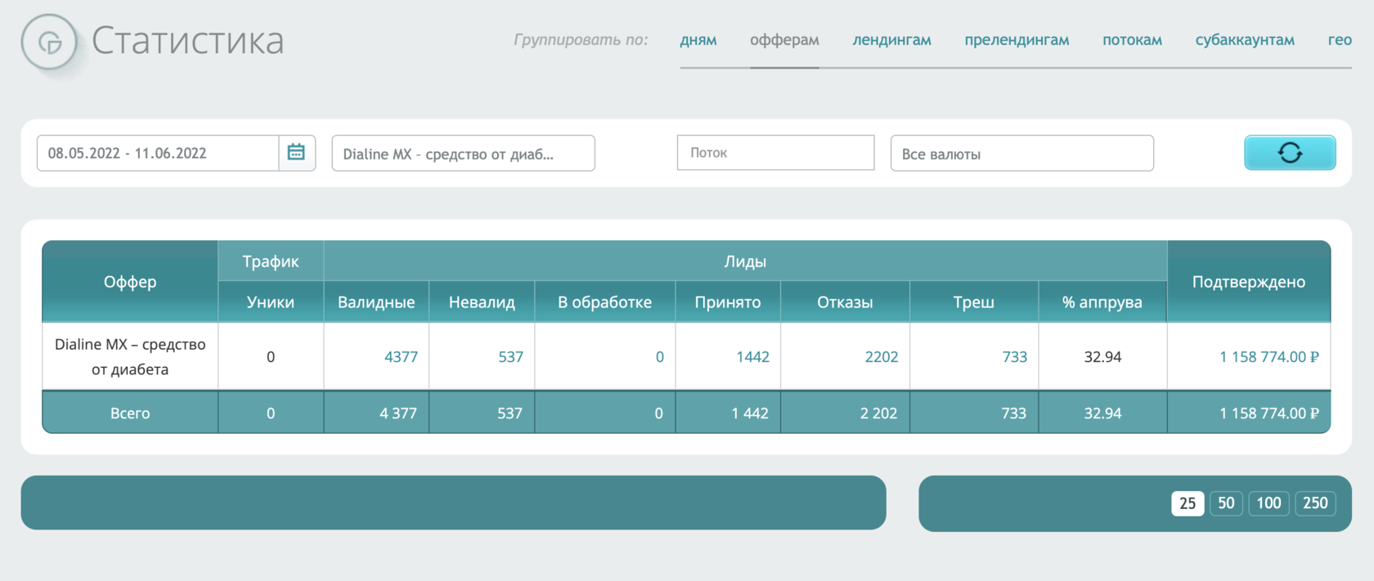
Task: Click the Уники column header
Action: pos(271,302)
